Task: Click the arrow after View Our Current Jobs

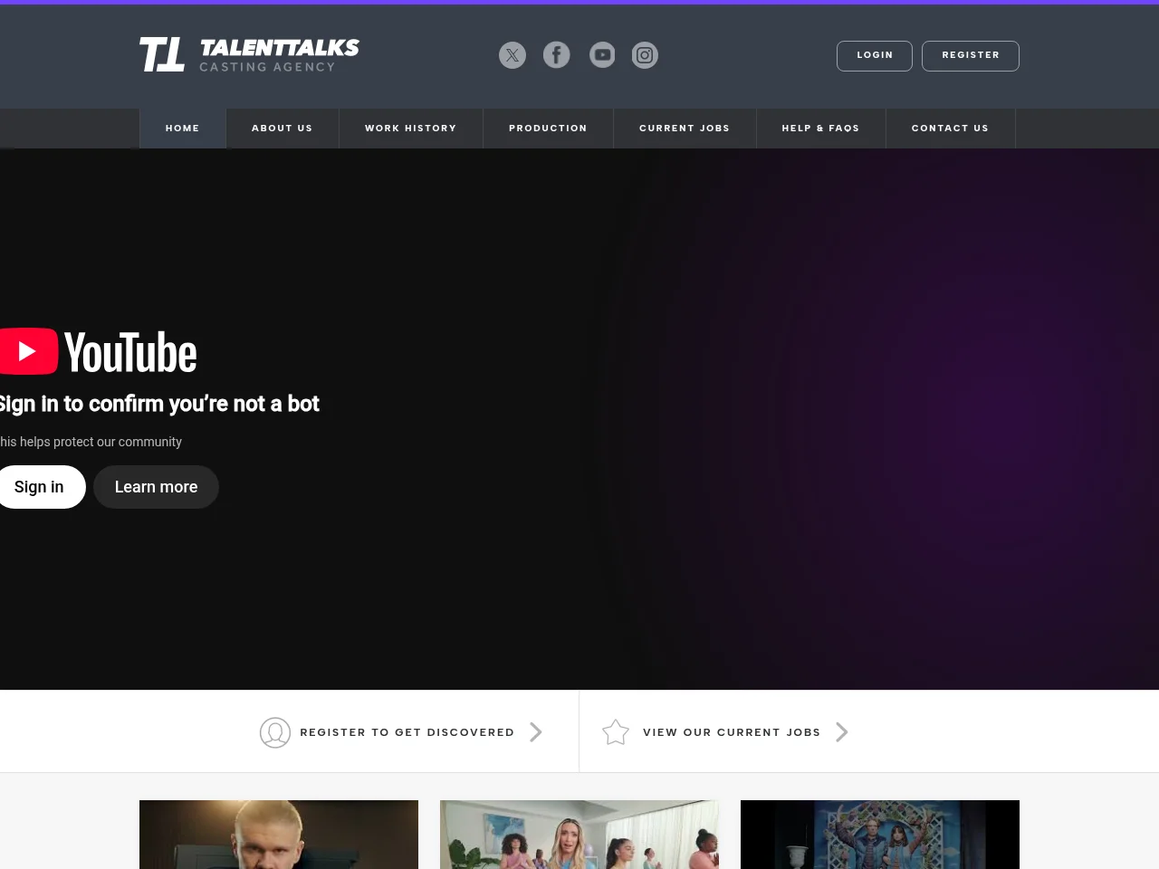Action: click(842, 731)
